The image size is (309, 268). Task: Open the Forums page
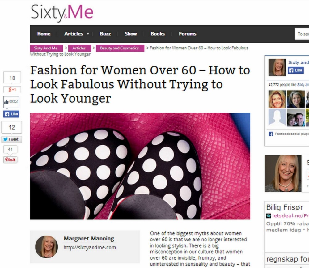[x=188, y=34]
